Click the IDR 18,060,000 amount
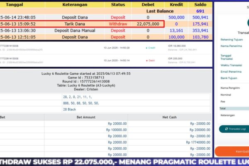 pos(177,46)
